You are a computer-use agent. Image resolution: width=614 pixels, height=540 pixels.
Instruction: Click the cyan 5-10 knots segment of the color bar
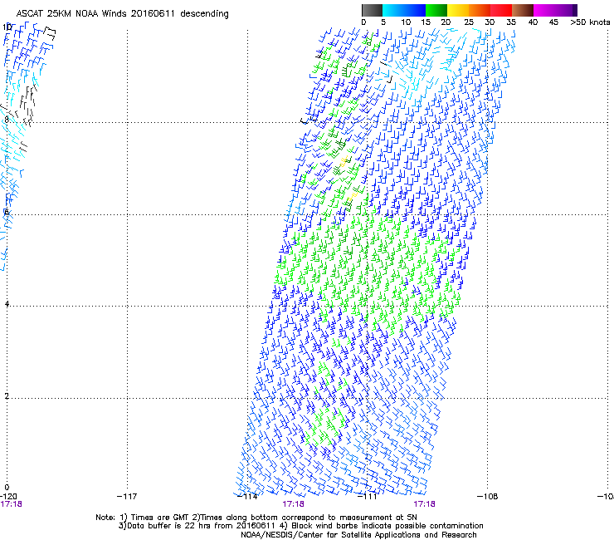(x=393, y=10)
